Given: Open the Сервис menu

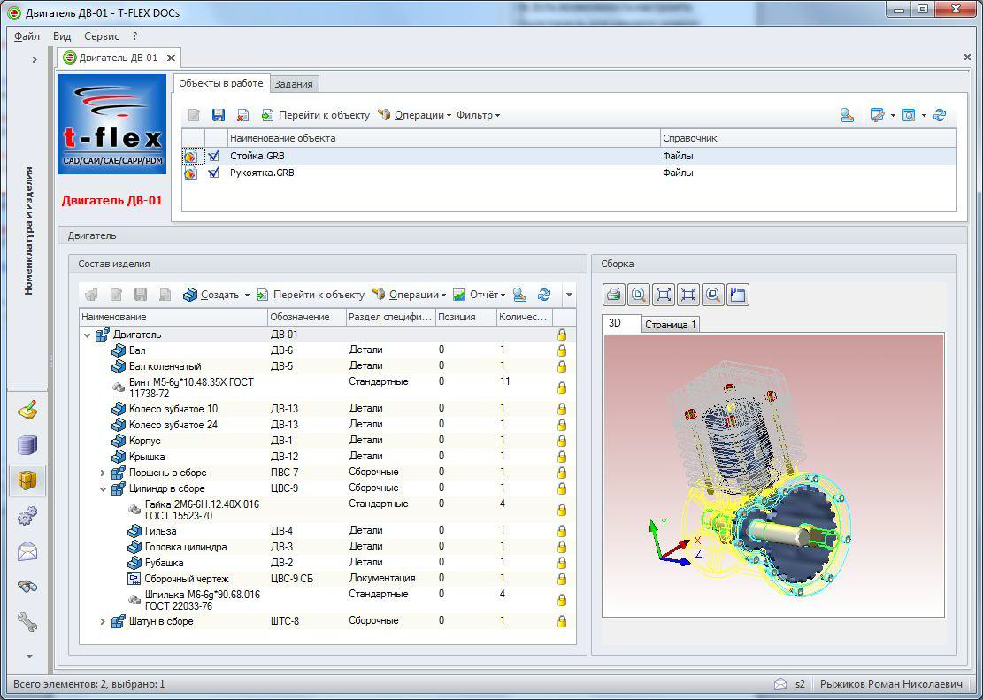Looking at the screenshot, I should tap(102, 36).
